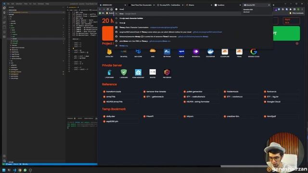Open the PAYPAL shortcut icon
Image resolution: width=308 pixels, height=173 pixels.
(167, 51)
